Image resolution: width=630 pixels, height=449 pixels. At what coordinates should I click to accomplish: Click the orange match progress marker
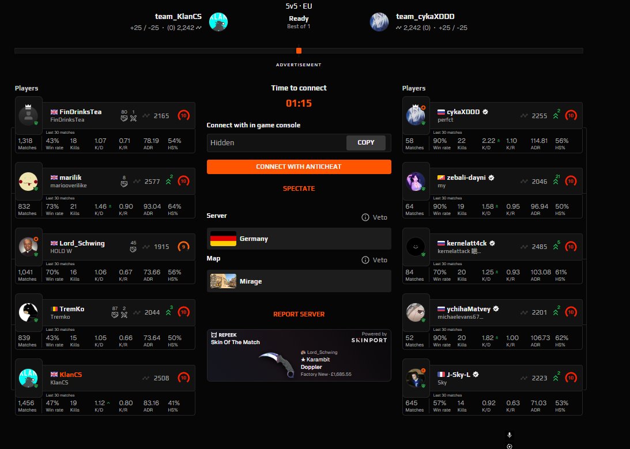pos(299,51)
